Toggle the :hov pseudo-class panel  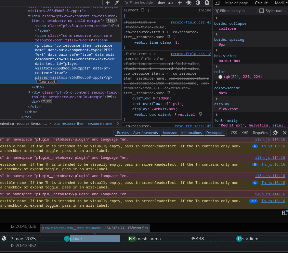point(161,3)
